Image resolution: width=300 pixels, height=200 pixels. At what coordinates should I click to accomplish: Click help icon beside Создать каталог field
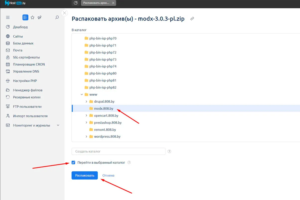pyautogui.click(x=169, y=151)
